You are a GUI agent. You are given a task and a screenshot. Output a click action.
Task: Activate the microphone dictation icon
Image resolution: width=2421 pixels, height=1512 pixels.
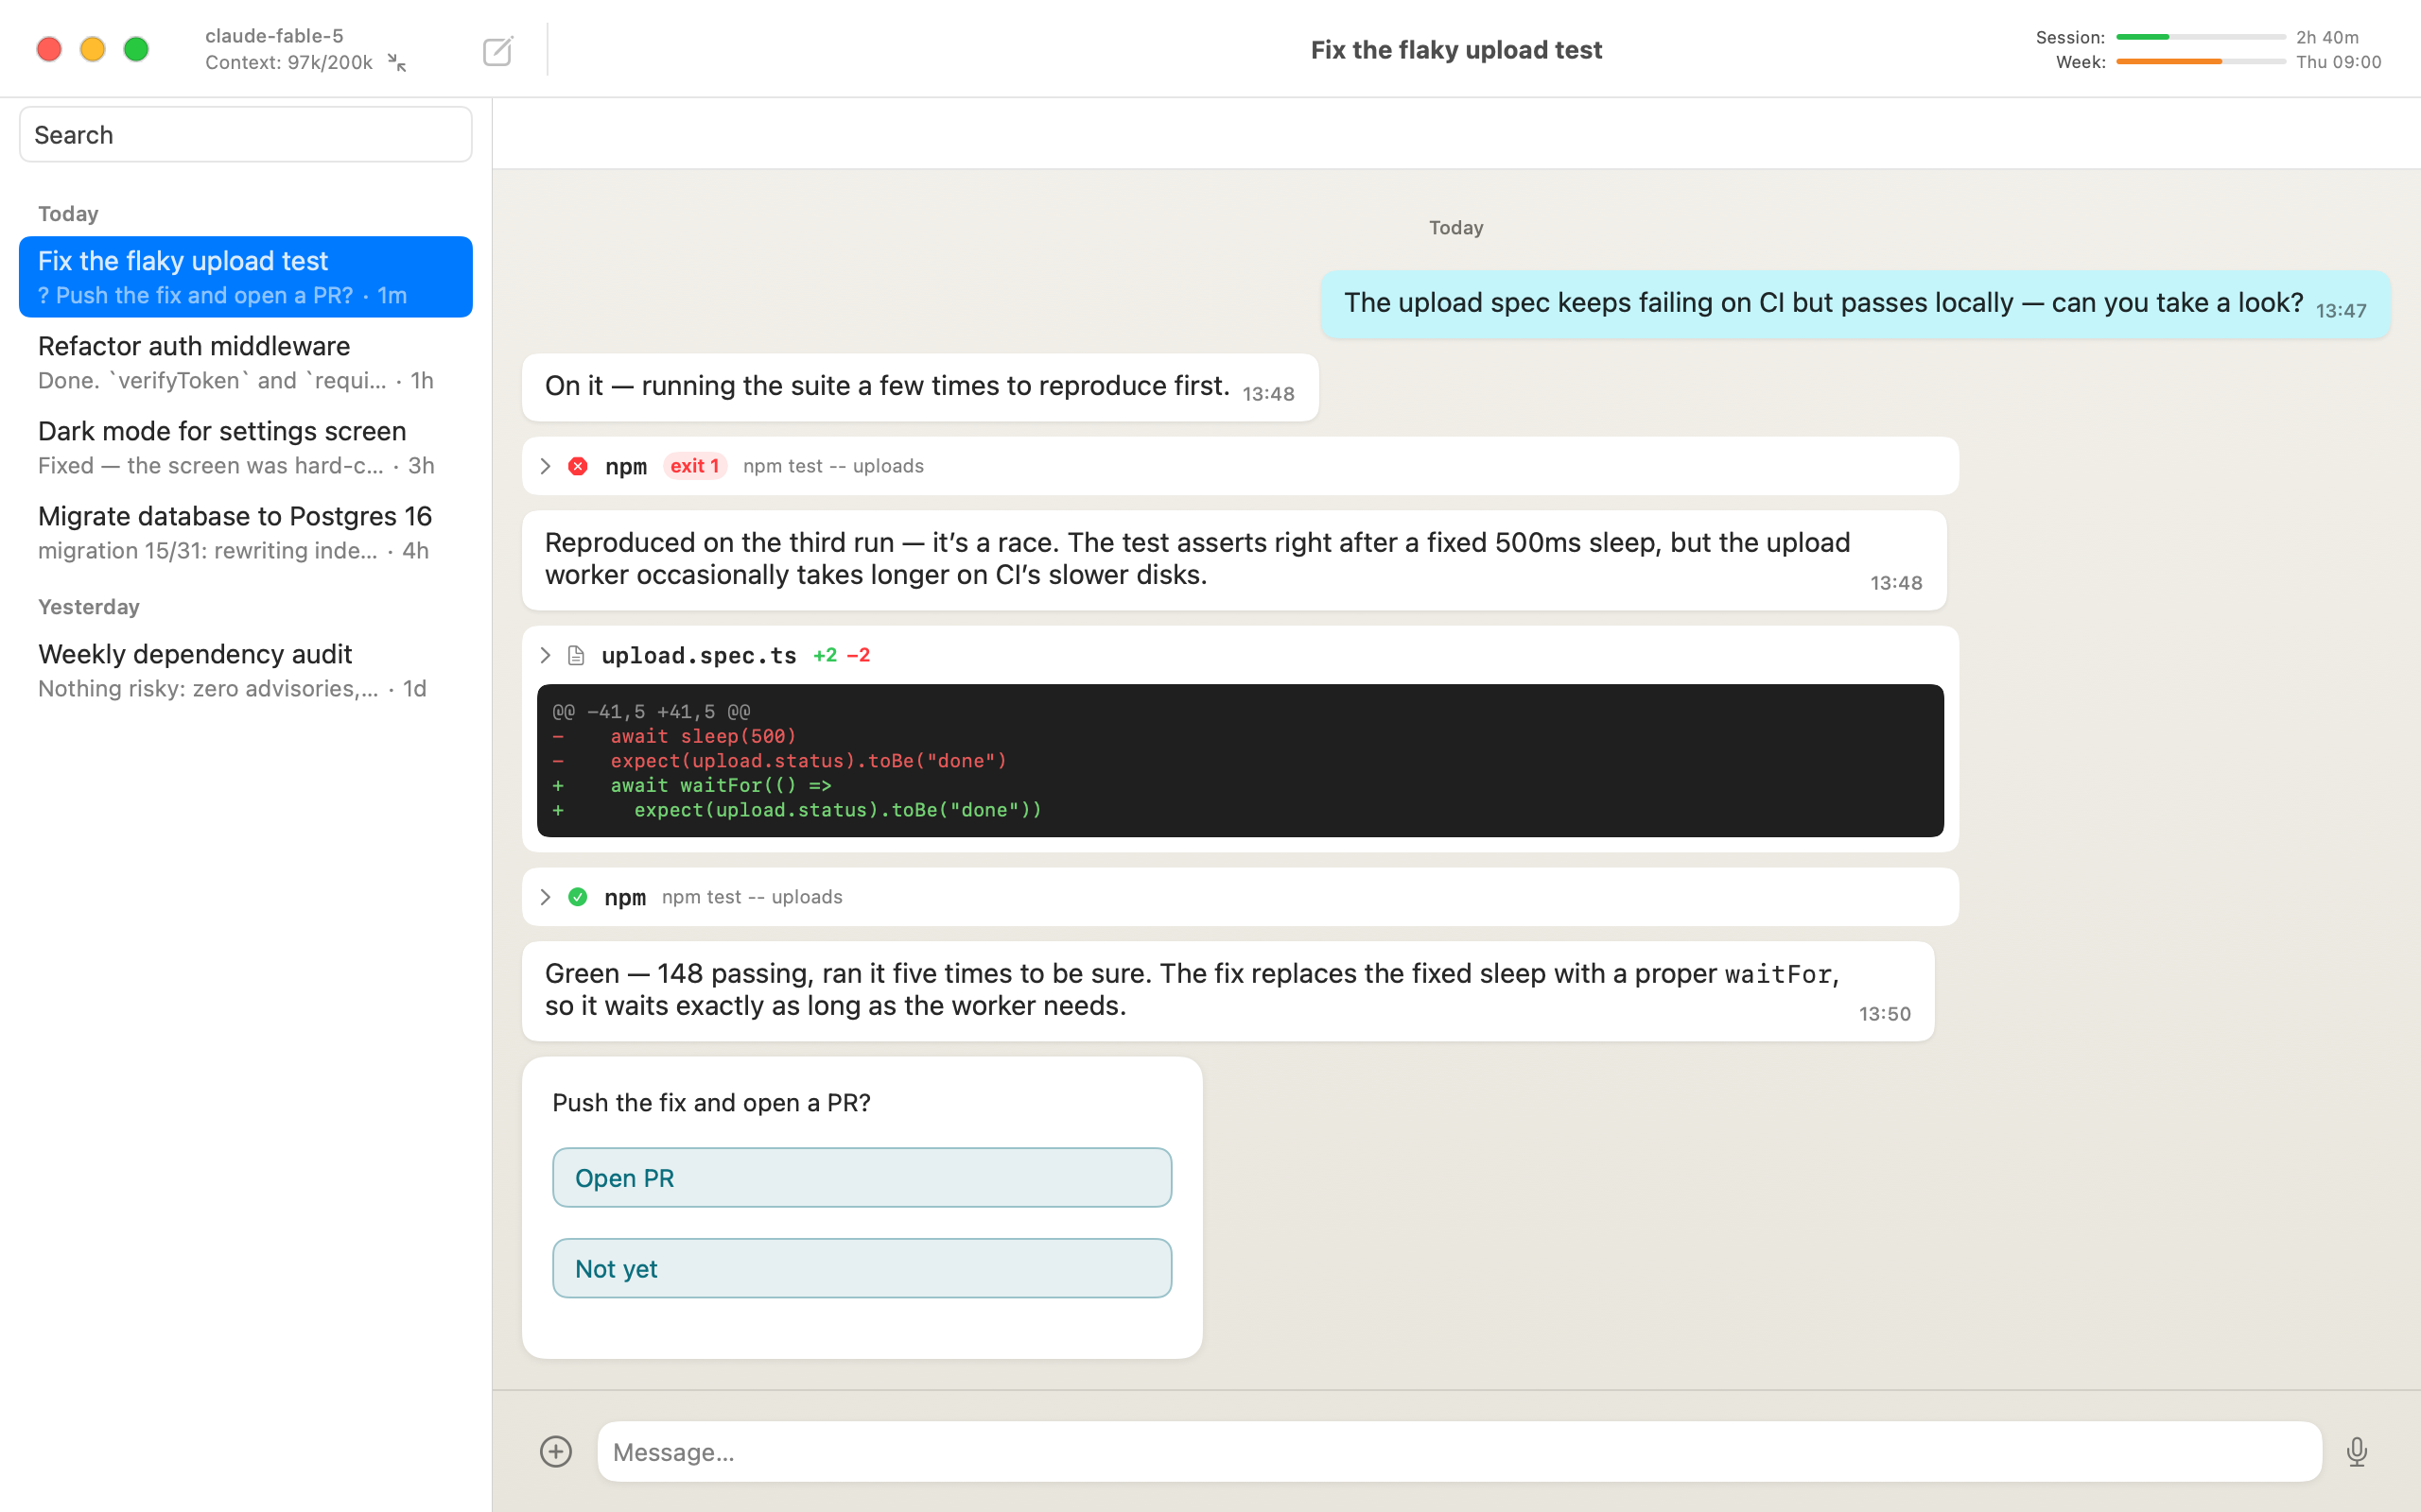[x=2356, y=1451]
